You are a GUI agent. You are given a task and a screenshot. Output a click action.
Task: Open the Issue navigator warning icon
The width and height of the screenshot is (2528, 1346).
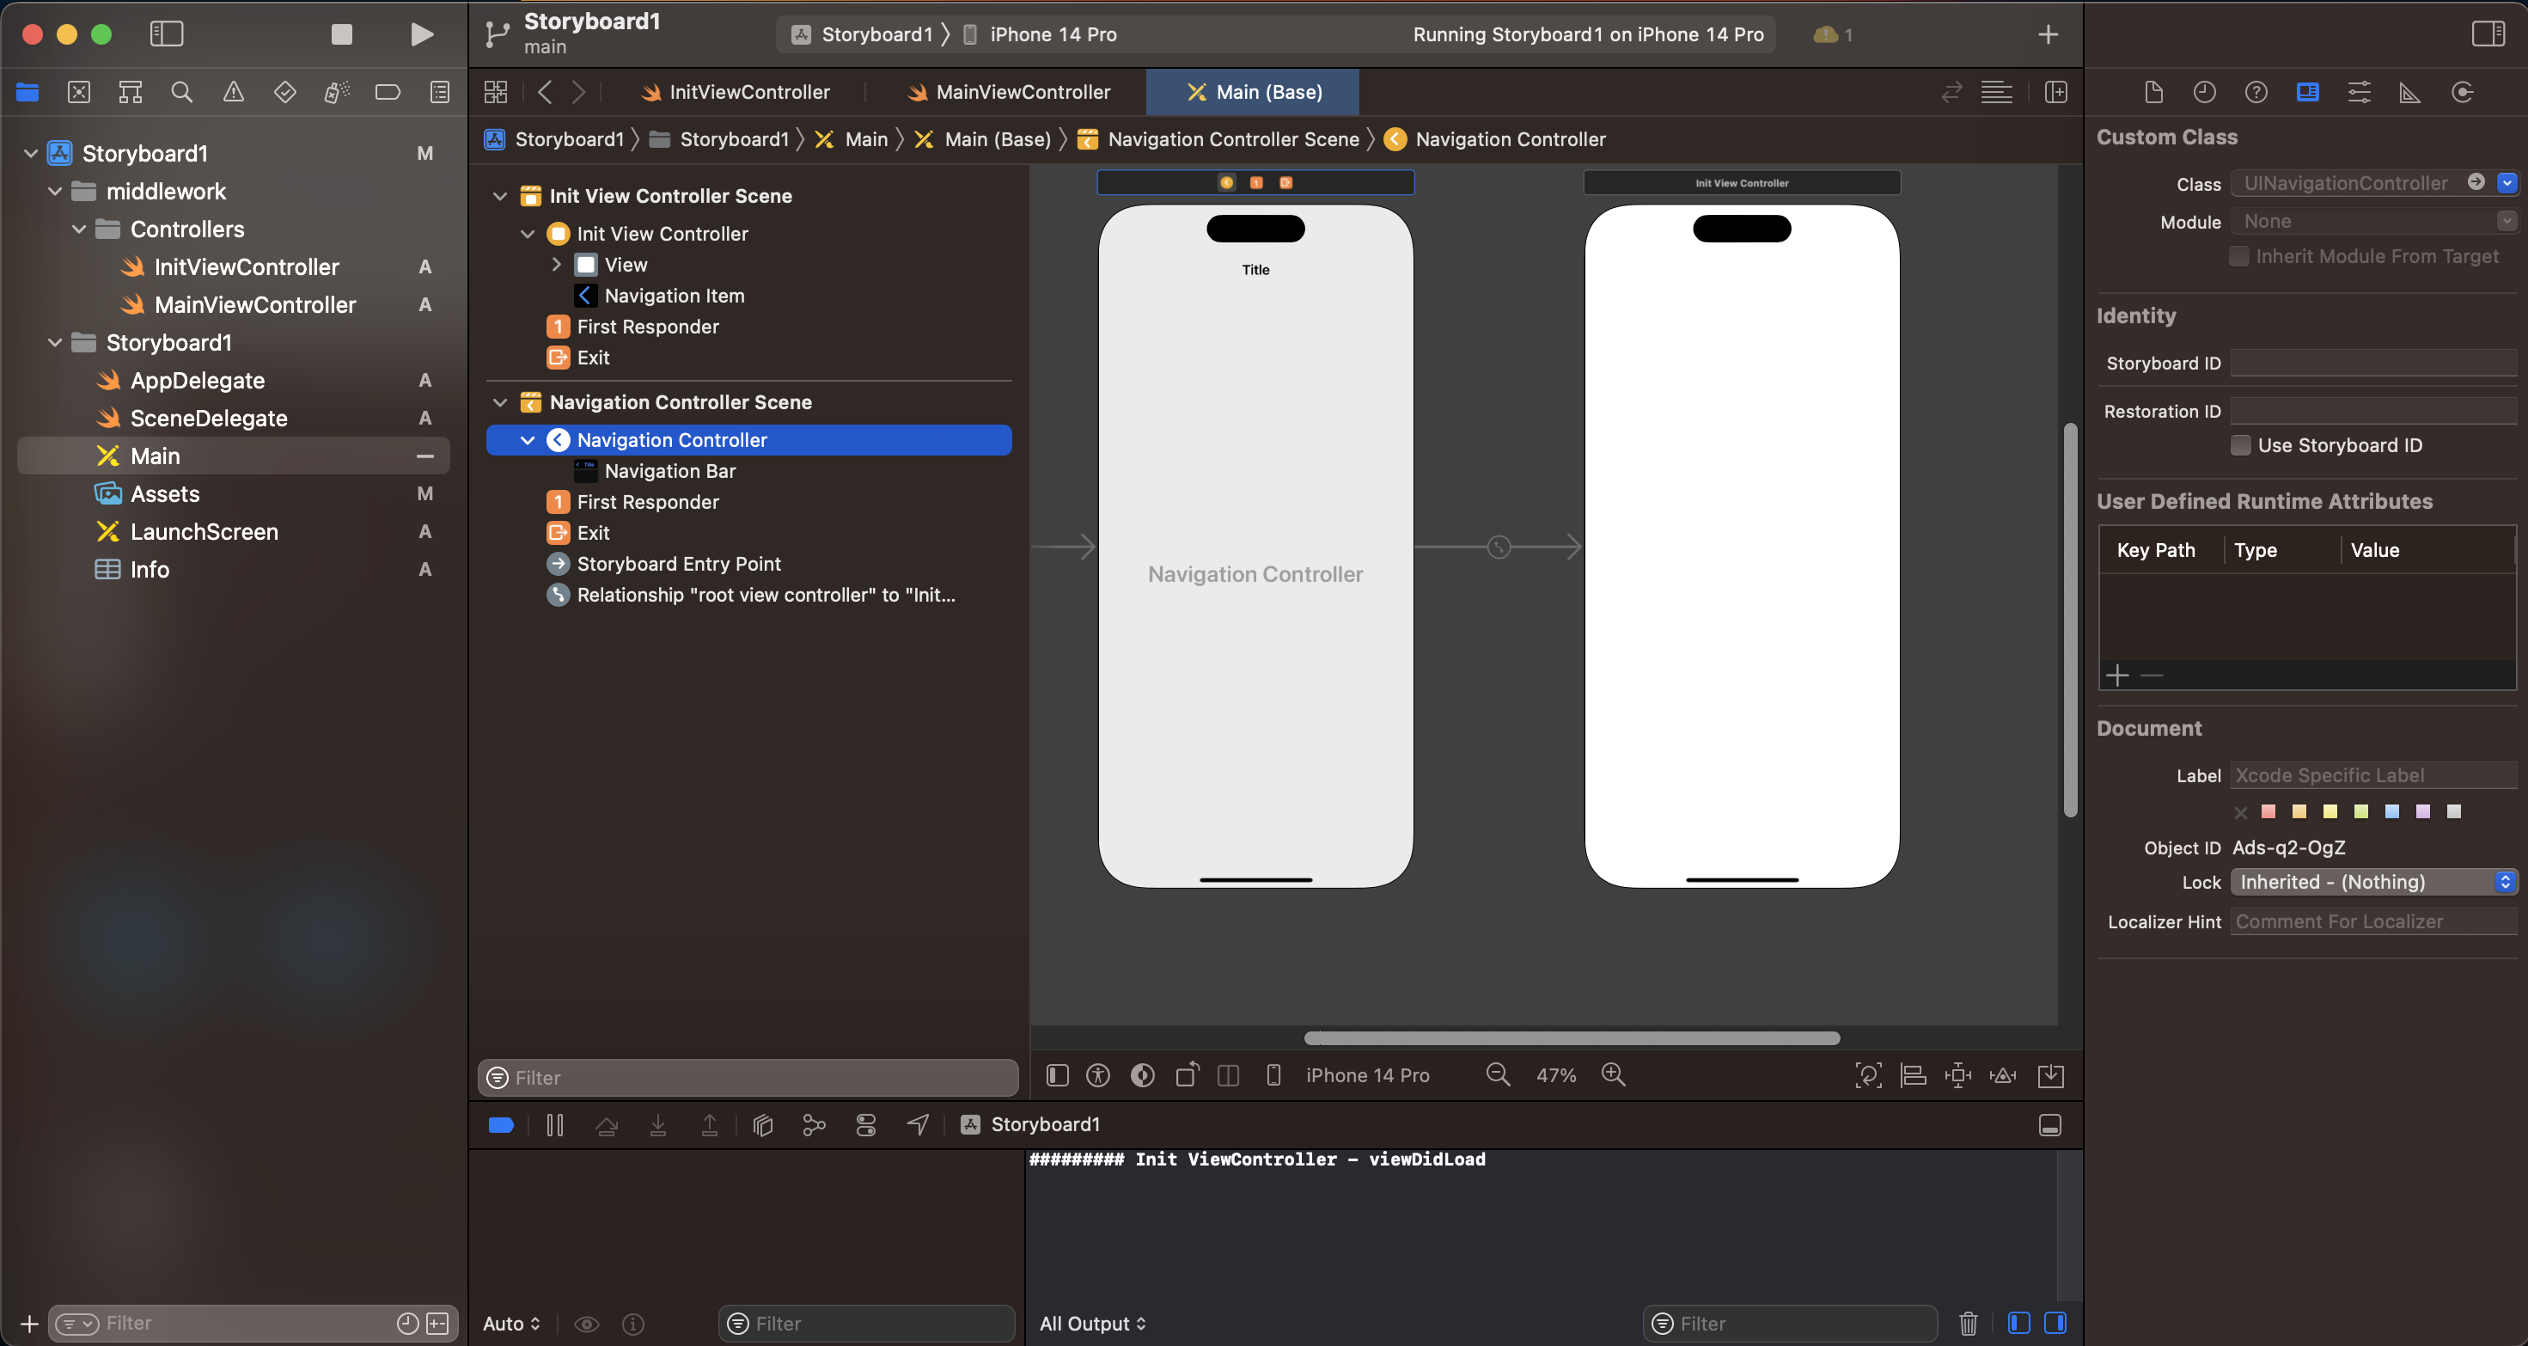tap(234, 92)
